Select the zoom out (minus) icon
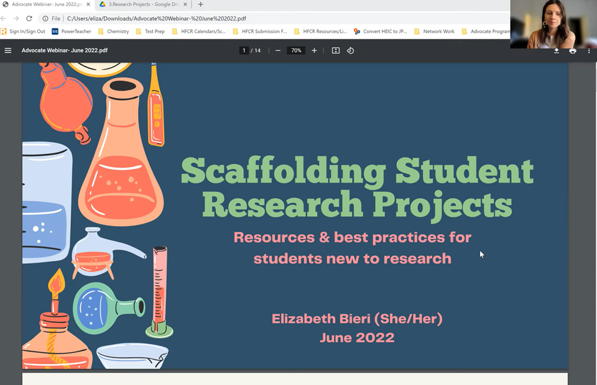Viewport: 597px width, 385px height. click(x=278, y=50)
